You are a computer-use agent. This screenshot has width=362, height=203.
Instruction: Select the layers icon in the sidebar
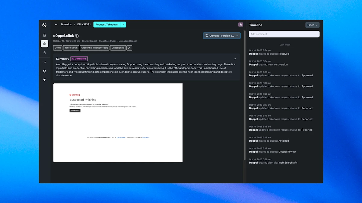click(44, 71)
